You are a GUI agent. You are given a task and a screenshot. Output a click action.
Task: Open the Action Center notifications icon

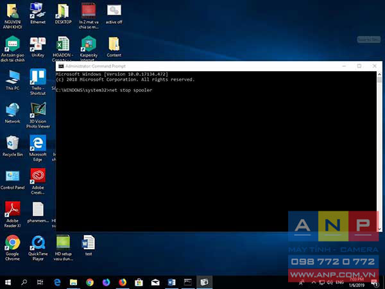click(x=374, y=283)
